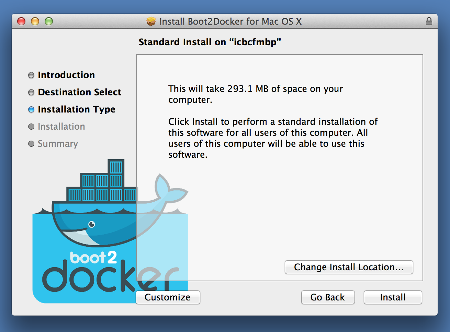Click the Summary step bullet
450x332 pixels.
[x=31, y=144]
